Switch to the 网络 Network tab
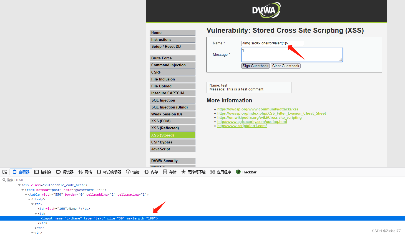 [85, 172]
